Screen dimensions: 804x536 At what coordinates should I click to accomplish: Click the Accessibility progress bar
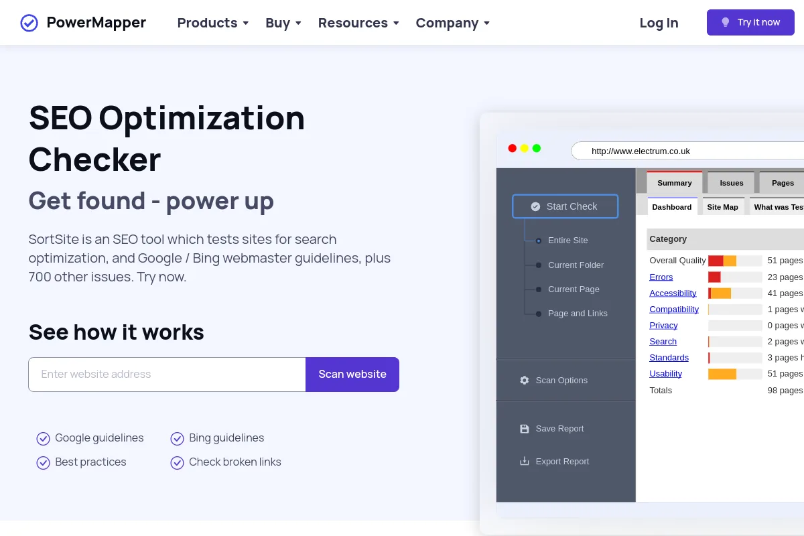pos(735,293)
